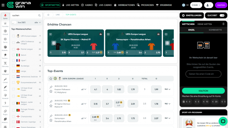Open the €0.00 balance dropdown

point(196,5)
